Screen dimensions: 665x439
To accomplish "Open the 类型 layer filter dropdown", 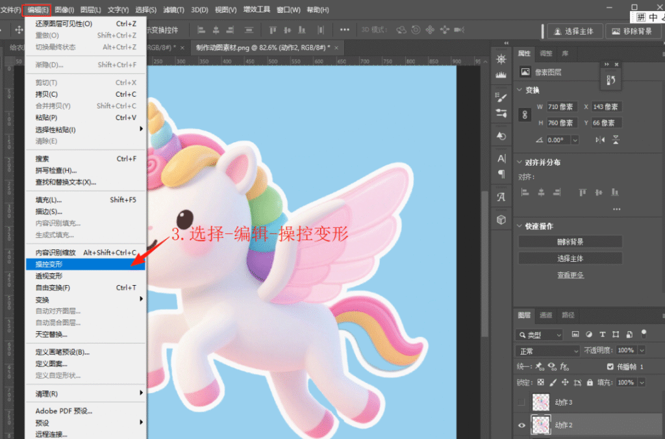I will tap(540, 334).
